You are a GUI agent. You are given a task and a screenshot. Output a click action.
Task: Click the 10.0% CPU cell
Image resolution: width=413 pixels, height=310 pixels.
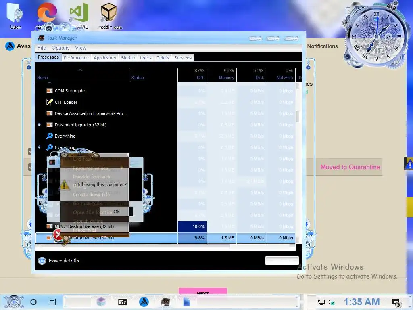[192, 227]
